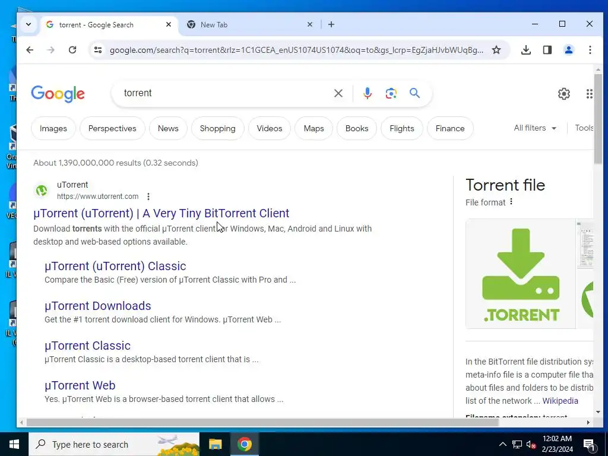Click the muted volume tray icon
Image resolution: width=608 pixels, height=456 pixels.
[x=531, y=444]
